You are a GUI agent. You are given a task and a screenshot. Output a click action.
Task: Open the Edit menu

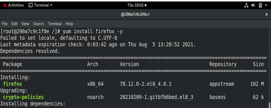(15, 24)
